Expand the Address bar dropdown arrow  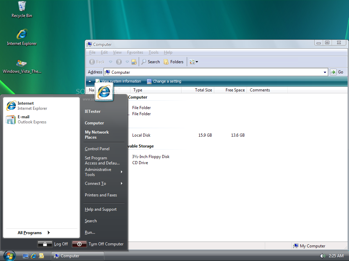[325, 72]
